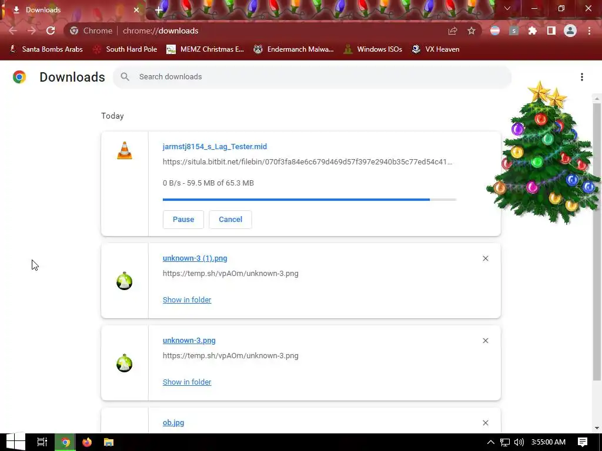Click the striped-flag extension icon
This screenshot has width=602, height=451.
495,31
